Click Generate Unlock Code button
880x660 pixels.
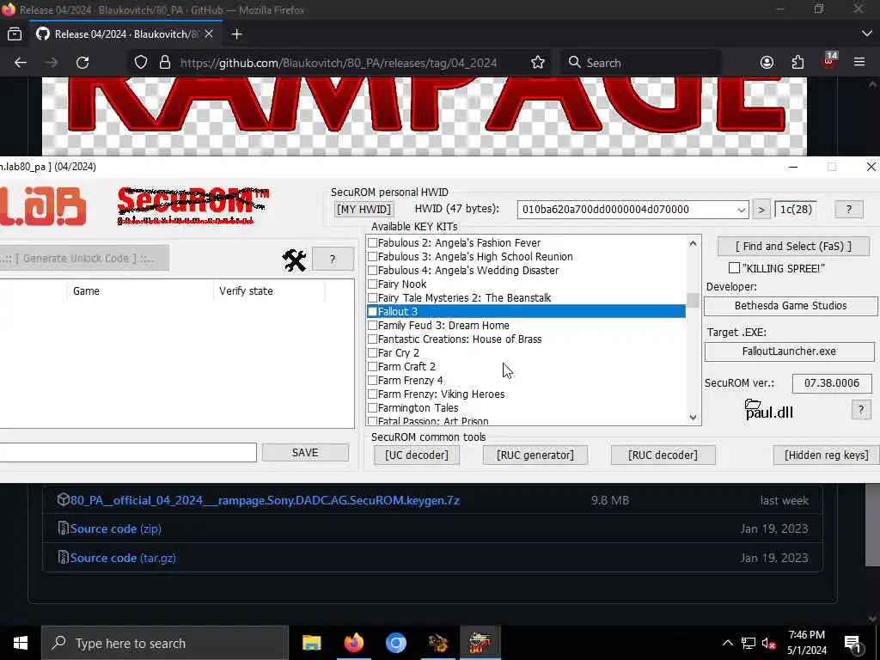(x=84, y=258)
